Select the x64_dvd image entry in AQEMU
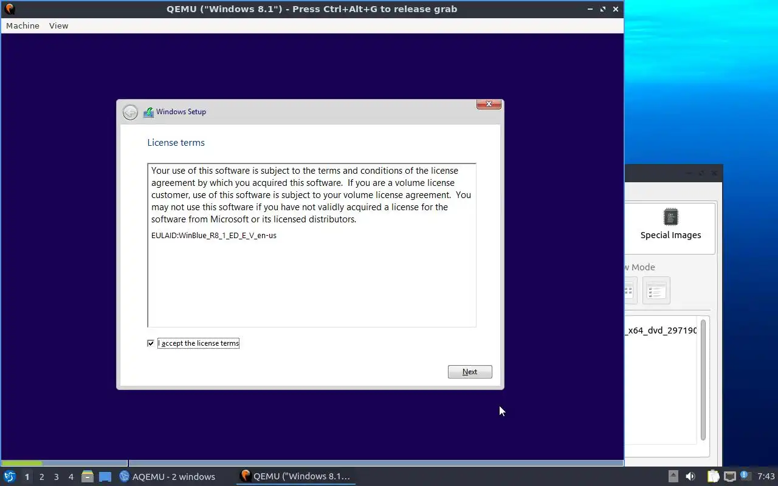This screenshot has width=778, height=486. pyautogui.click(x=661, y=330)
